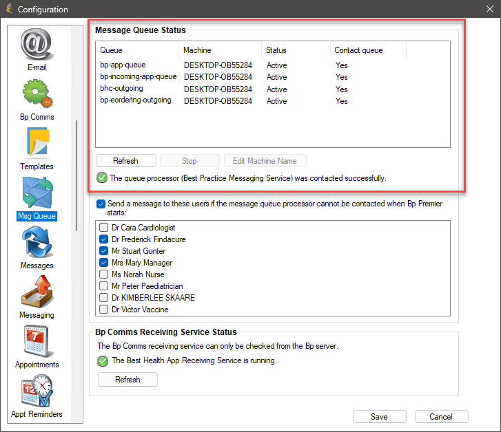This screenshot has width=501, height=432.
Task: Click the Edit Machine Name button
Action: 265,161
